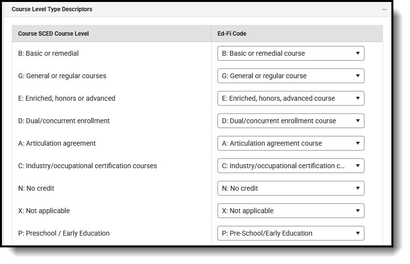Screen dimensions: 410x264
Task: Select the A: Articulation agreement row label
Action: pos(57,143)
